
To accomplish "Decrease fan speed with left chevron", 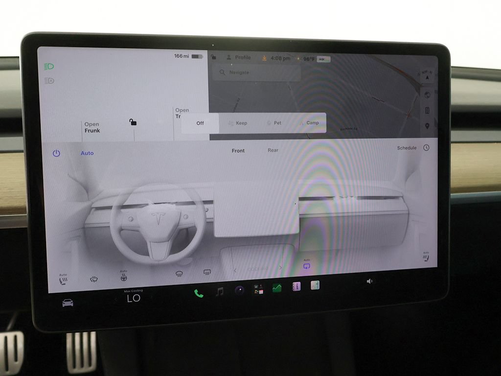I will [x=235, y=270].
